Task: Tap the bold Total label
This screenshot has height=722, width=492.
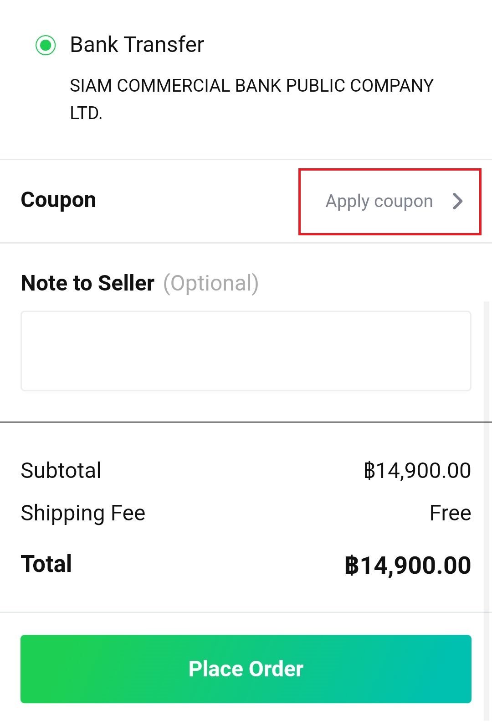Action: (46, 564)
